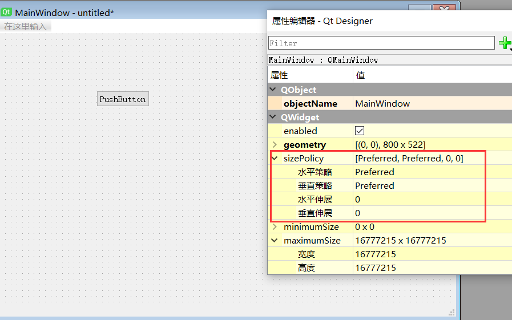This screenshot has width=512, height=320.
Task: Click the Qt logo icon in title bar
Action: tap(6, 13)
